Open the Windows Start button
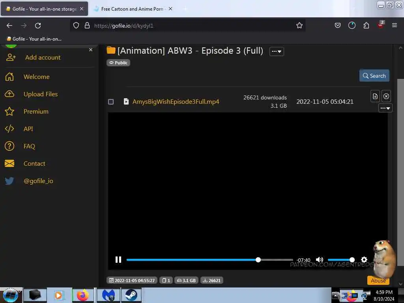This screenshot has width=404, height=303. click(10, 295)
